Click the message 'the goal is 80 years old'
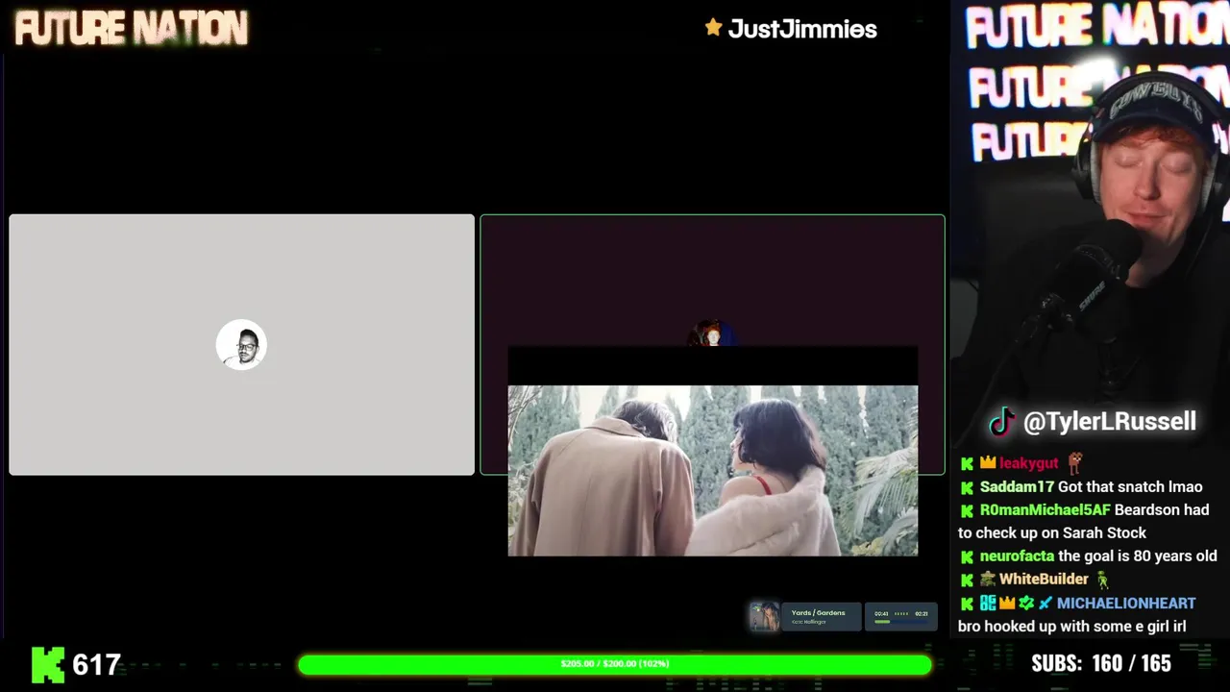The height and width of the screenshot is (692, 1230). [1138, 556]
